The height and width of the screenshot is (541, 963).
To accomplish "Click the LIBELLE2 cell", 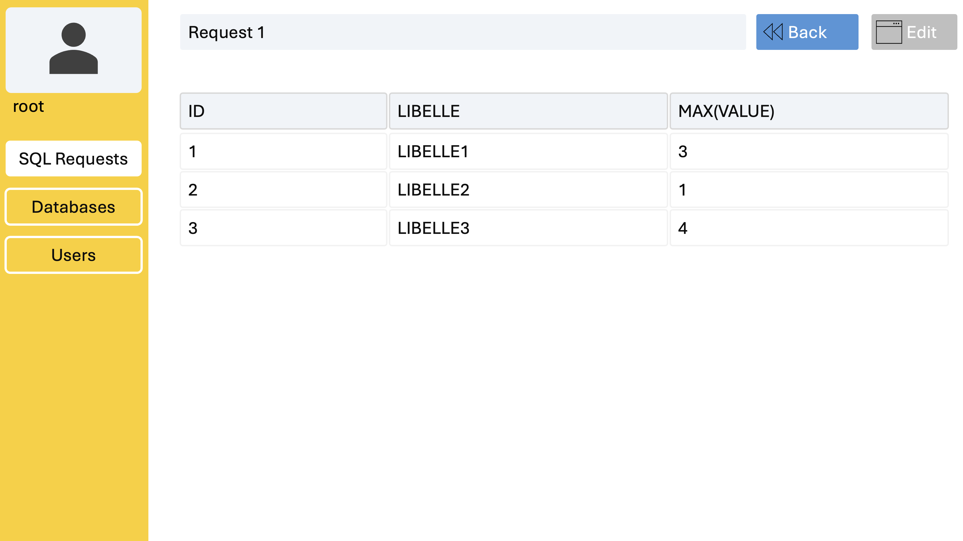I will pyautogui.click(x=528, y=190).
